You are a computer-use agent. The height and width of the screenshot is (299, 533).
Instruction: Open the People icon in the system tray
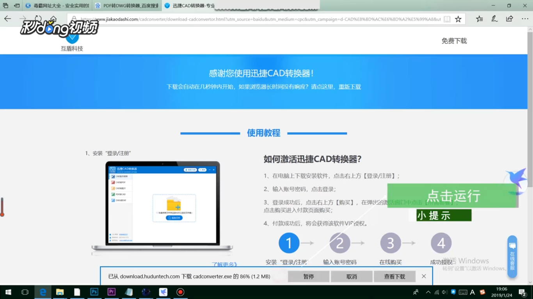click(416, 292)
